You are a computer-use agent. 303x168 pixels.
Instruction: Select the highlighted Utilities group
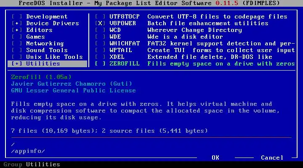pyautogui.click(x=47, y=64)
